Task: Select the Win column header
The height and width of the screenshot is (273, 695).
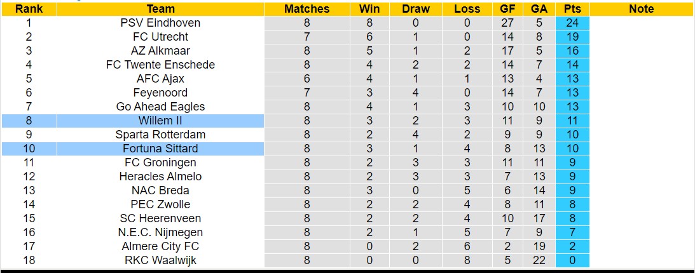Action: tap(369, 9)
